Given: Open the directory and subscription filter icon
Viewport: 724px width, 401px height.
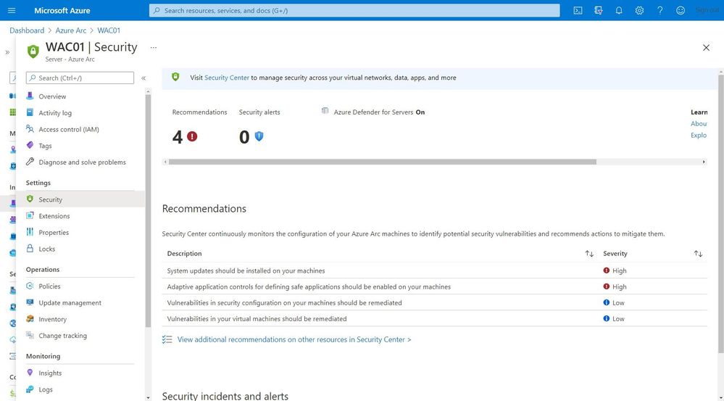Looking at the screenshot, I should click(599, 10).
